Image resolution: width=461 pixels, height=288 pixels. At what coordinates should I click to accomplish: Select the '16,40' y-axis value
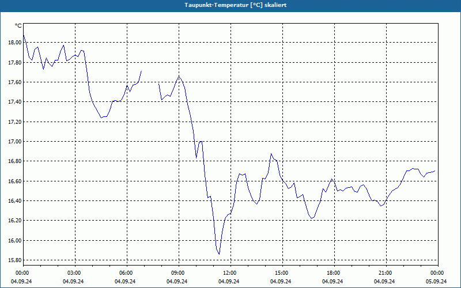16,201
